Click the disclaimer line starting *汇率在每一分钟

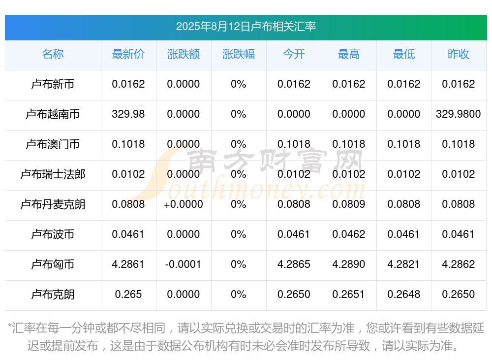(x=246, y=328)
